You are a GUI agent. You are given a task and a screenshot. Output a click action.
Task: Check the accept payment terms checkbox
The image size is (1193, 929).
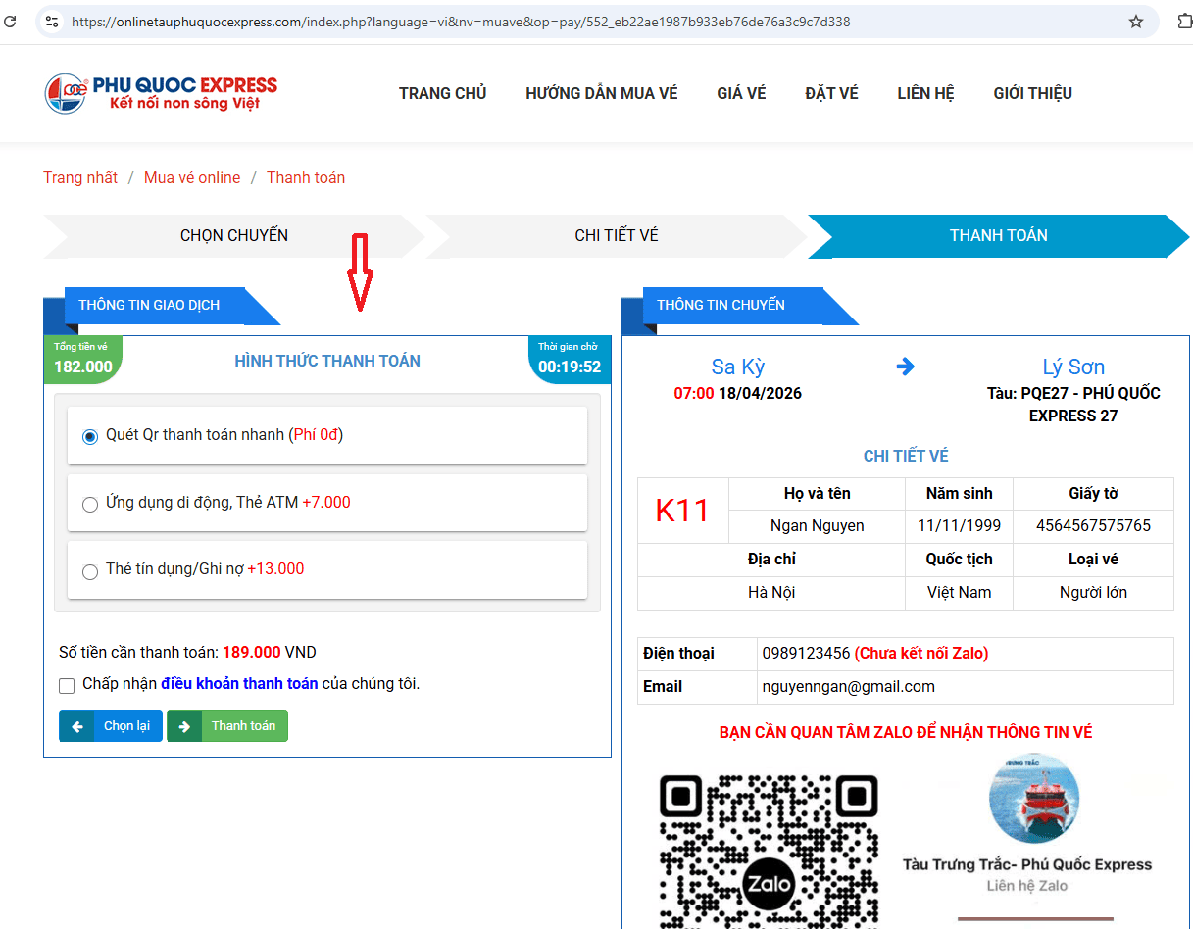click(x=67, y=685)
